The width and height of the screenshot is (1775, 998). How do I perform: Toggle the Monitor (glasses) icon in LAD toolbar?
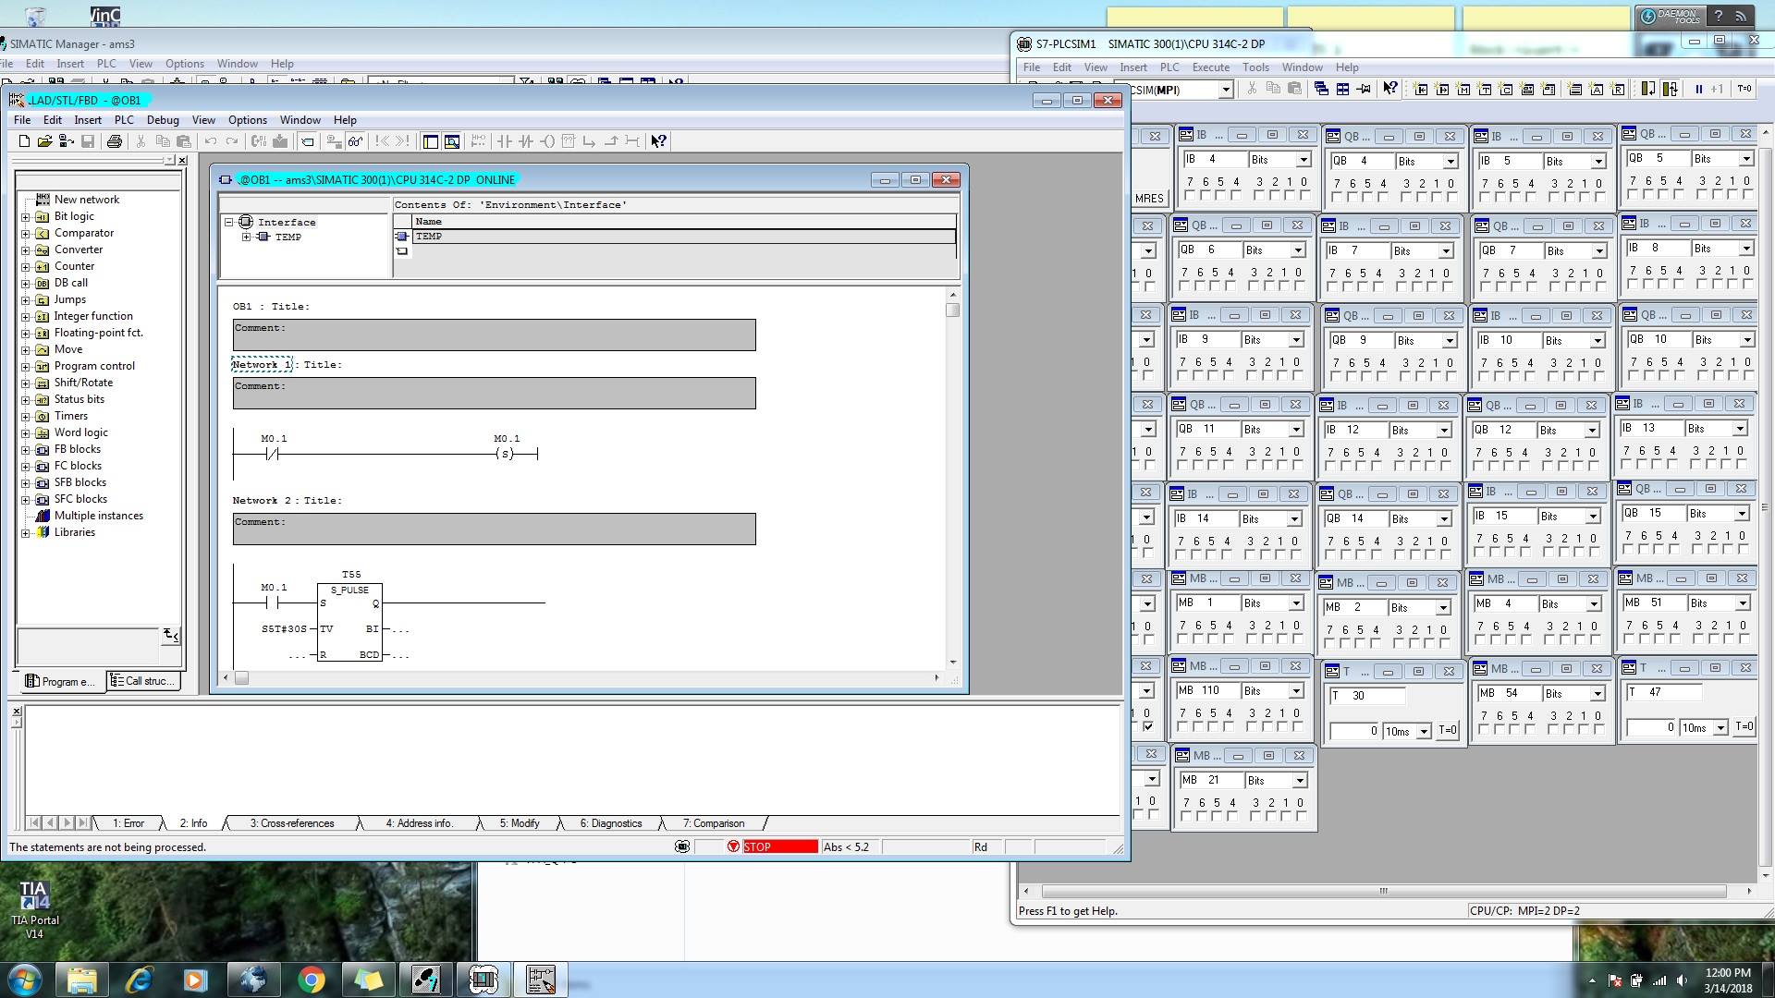[356, 141]
